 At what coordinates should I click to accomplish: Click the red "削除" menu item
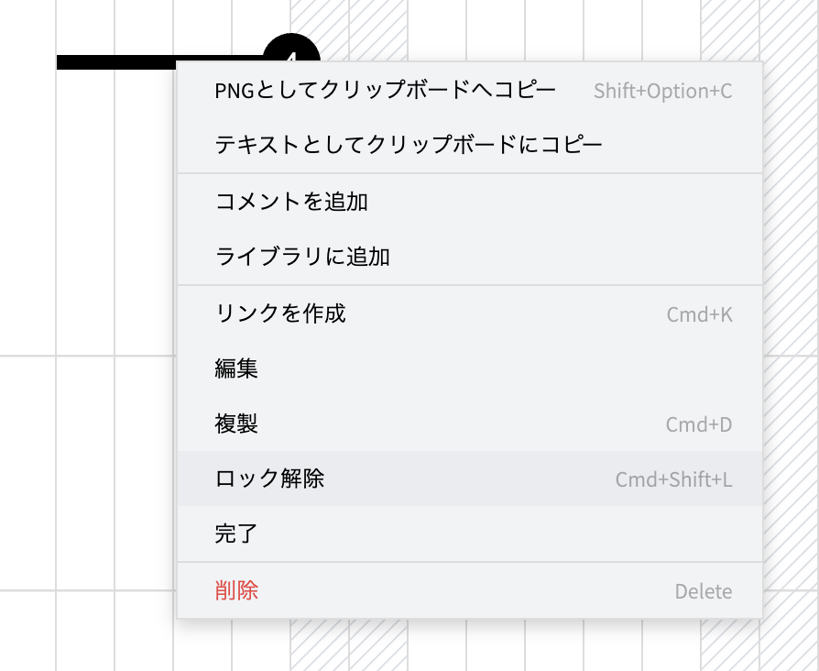236,590
